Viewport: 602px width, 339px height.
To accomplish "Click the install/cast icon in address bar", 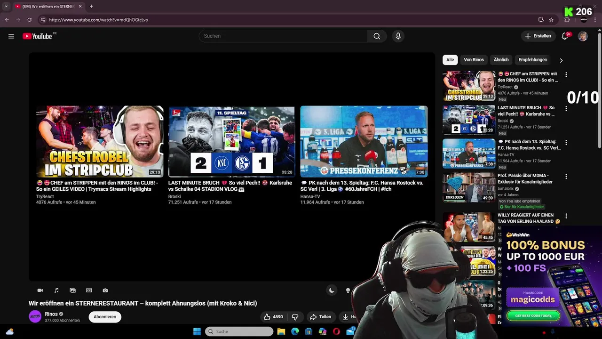I will coord(541,20).
